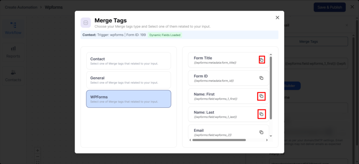This screenshot has width=359, height=164.
Task: Open the Contacts sidebar section
Action: [x=13, y=76]
